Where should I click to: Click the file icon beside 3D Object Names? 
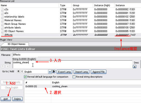tap(2, 31)
